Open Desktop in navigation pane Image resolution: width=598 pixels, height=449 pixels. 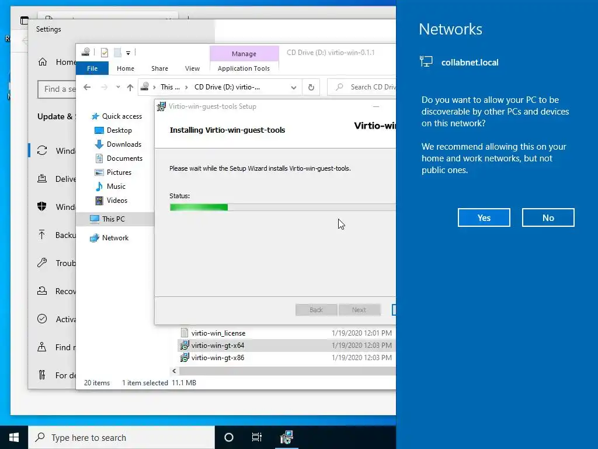113,130
